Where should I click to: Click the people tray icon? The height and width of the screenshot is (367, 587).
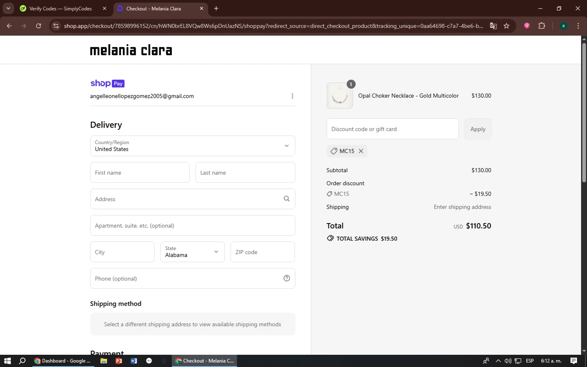tap(486, 361)
